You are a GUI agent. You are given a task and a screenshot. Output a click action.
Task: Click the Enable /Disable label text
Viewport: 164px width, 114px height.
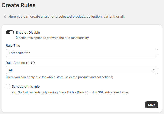coord(28,33)
